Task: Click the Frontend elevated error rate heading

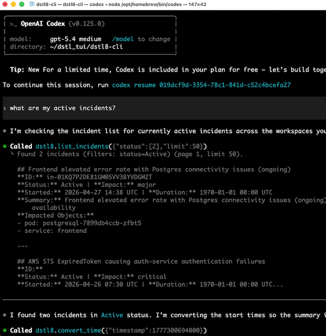Action: point(154,169)
